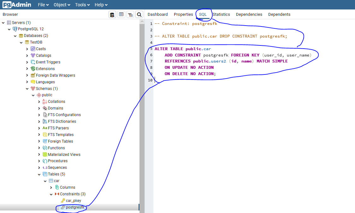Collapse the TestDB database node

pyautogui.click(x=21, y=42)
